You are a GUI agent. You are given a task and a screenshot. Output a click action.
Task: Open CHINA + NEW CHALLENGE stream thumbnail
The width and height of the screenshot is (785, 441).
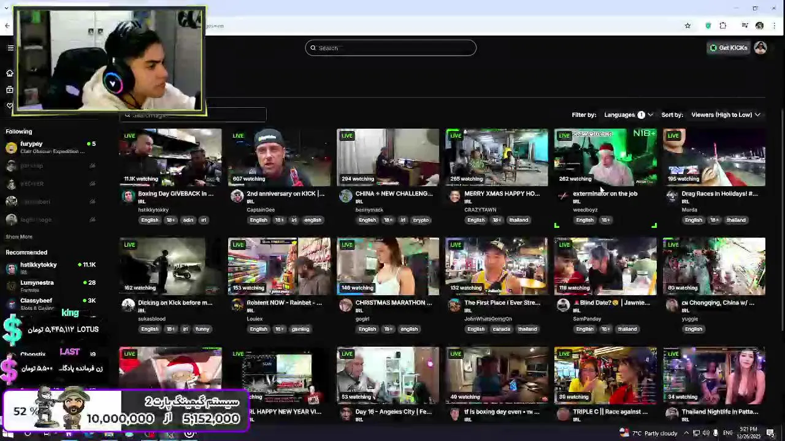(x=388, y=157)
